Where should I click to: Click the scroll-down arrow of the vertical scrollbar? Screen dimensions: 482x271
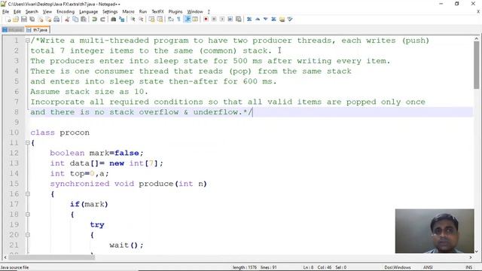pyautogui.click(x=476, y=251)
